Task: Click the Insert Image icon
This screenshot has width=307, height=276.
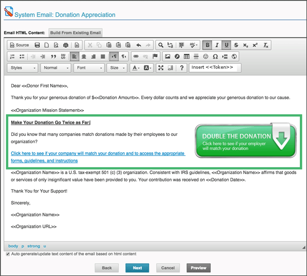Action: [168, 57]
